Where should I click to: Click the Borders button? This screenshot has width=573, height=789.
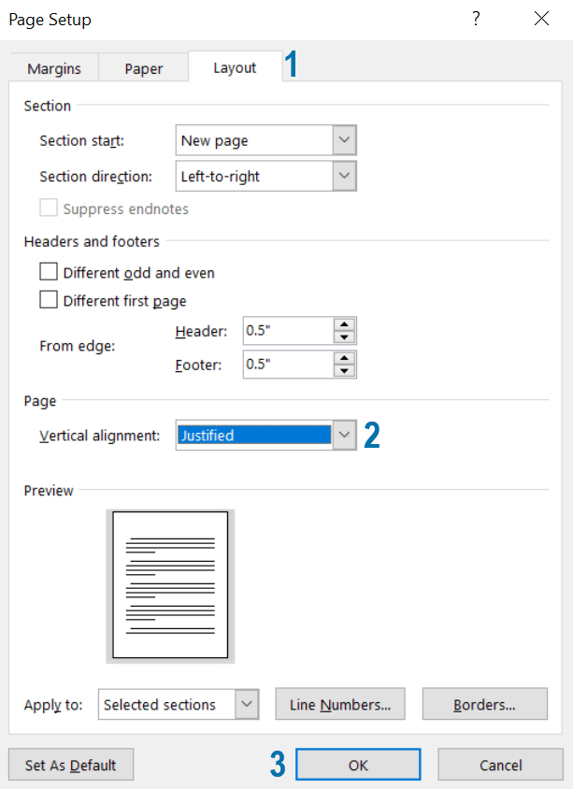click(x=484, y=705)
